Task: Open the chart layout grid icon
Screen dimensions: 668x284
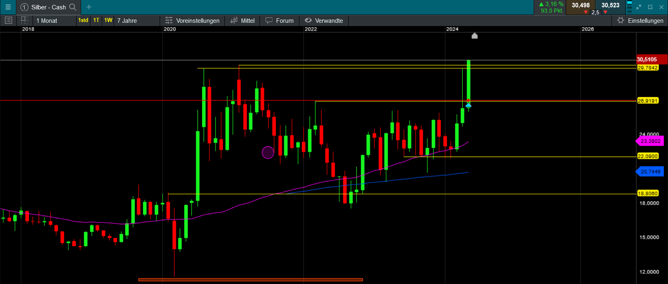Action: click(24, 20)
